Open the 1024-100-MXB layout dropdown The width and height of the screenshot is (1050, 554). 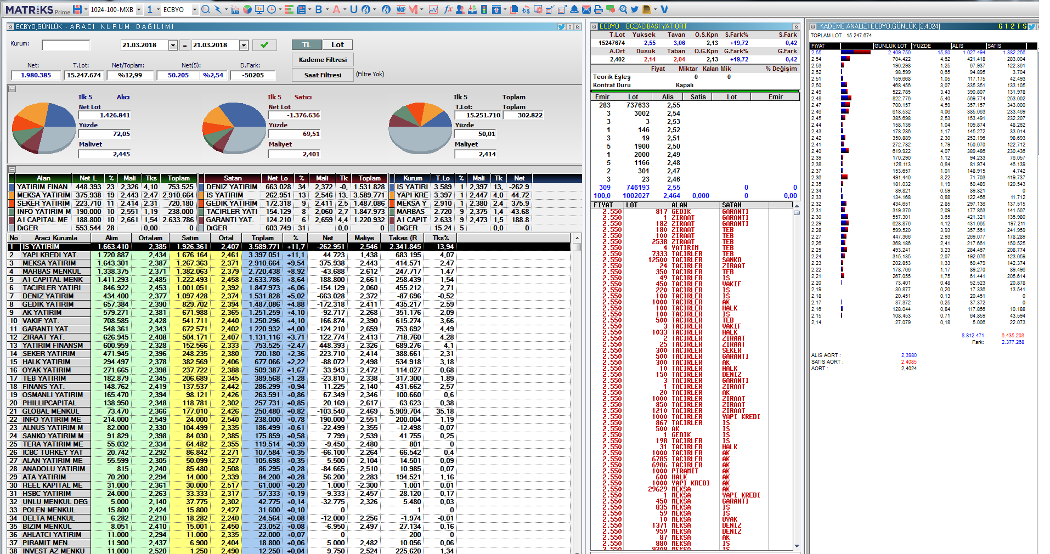pyautogui.click(x=139, y=10)
